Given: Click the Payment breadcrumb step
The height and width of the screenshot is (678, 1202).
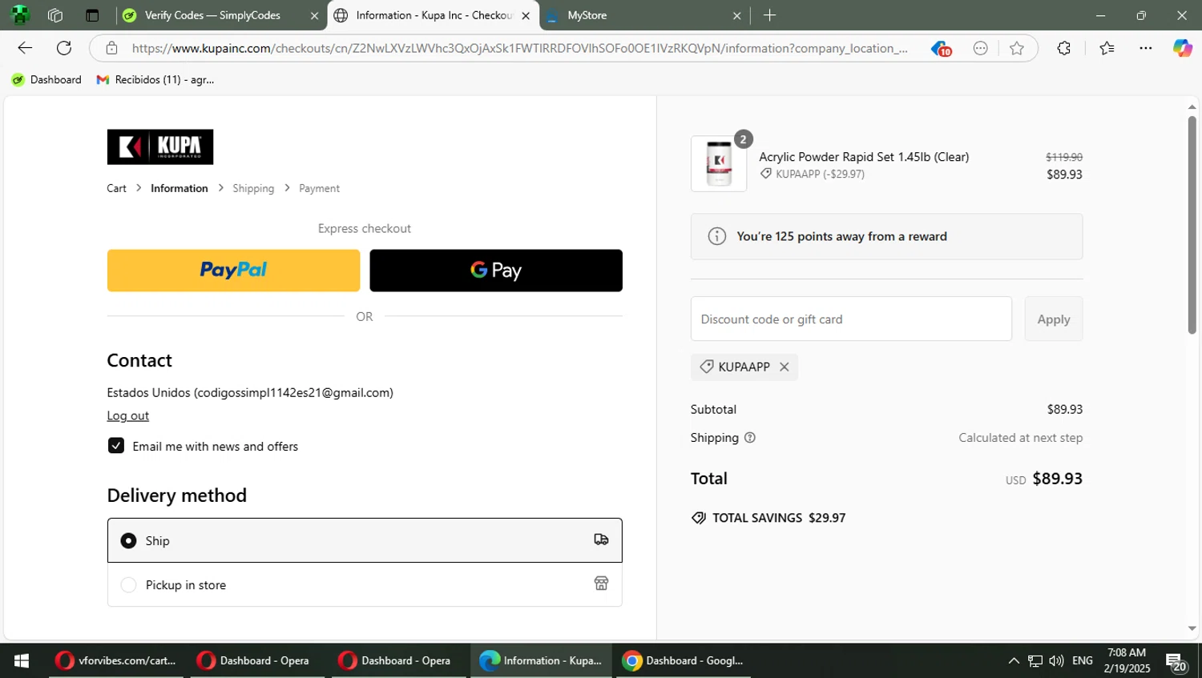Looking at the screenshot, I should pos(319,188).
